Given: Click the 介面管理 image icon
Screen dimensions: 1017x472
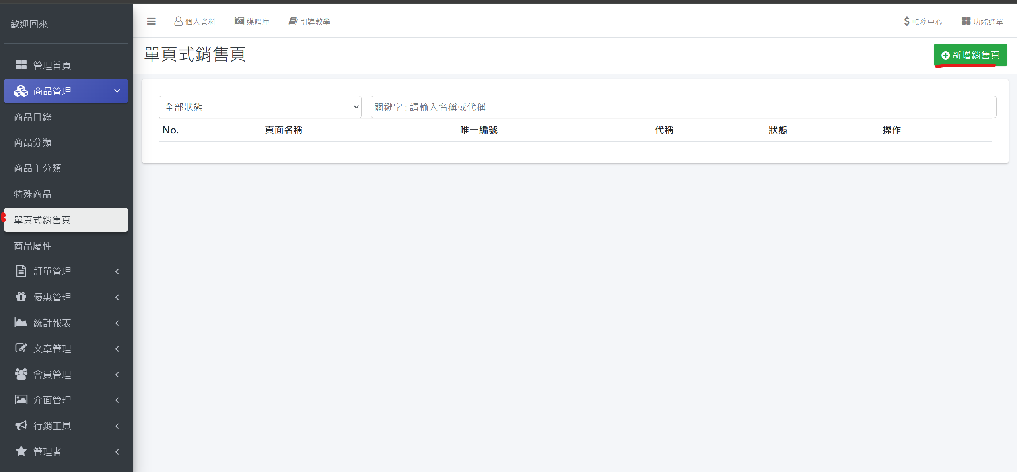Looking at the screenshot, I should coord(21,400).
